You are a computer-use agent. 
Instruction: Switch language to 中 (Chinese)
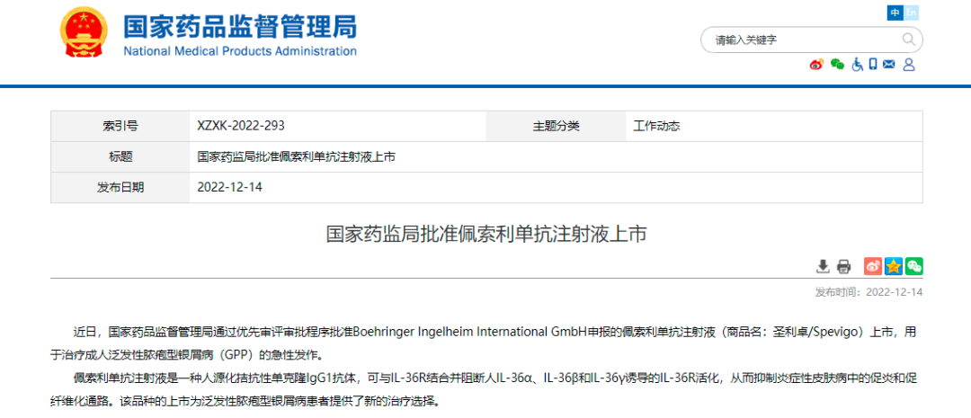[x=895, y=13]
